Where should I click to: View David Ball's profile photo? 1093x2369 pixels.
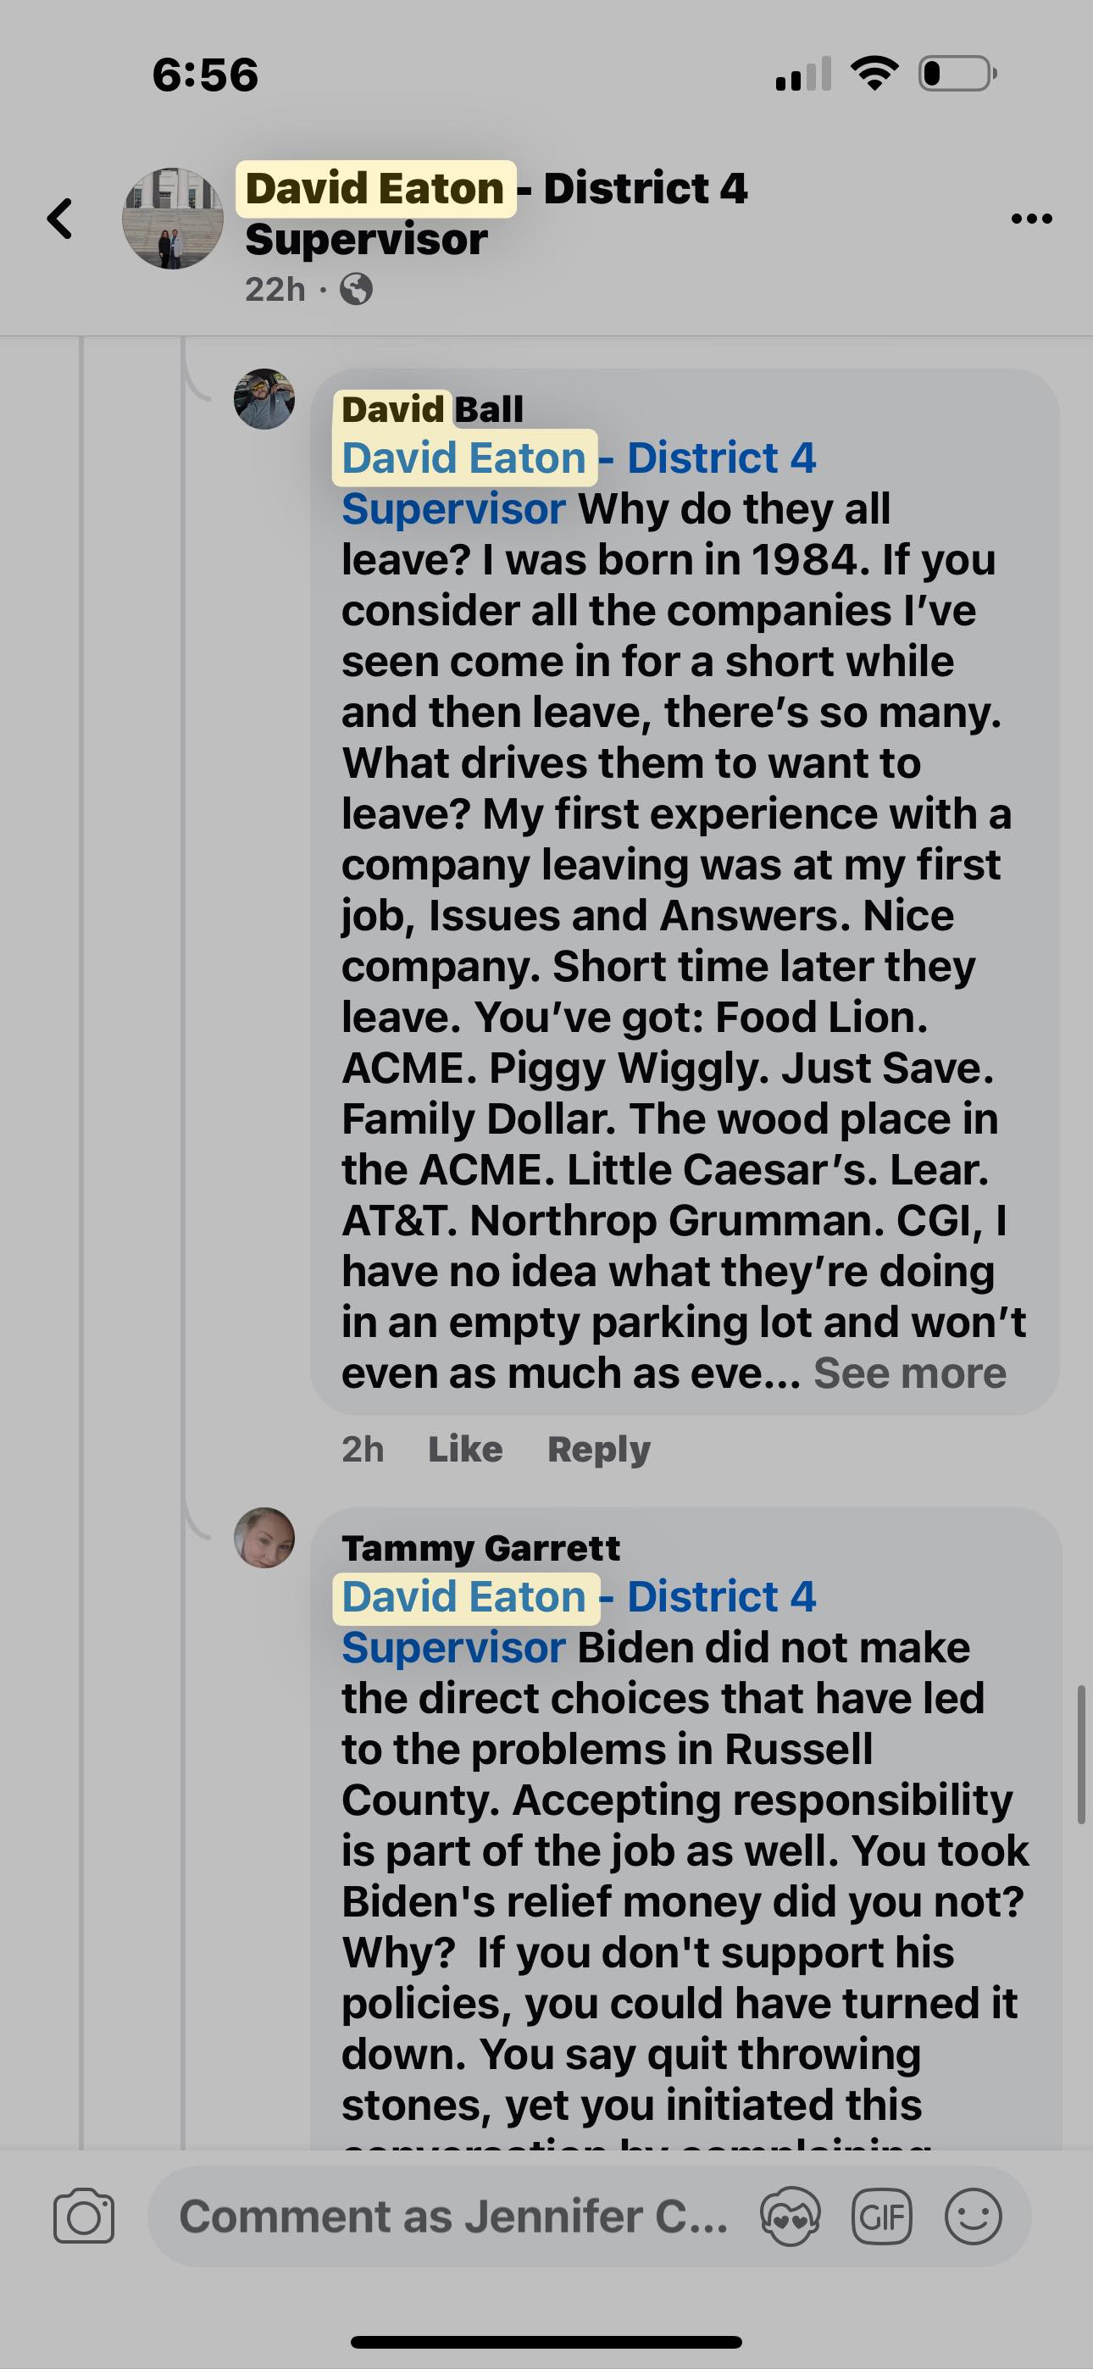(265, 399)
